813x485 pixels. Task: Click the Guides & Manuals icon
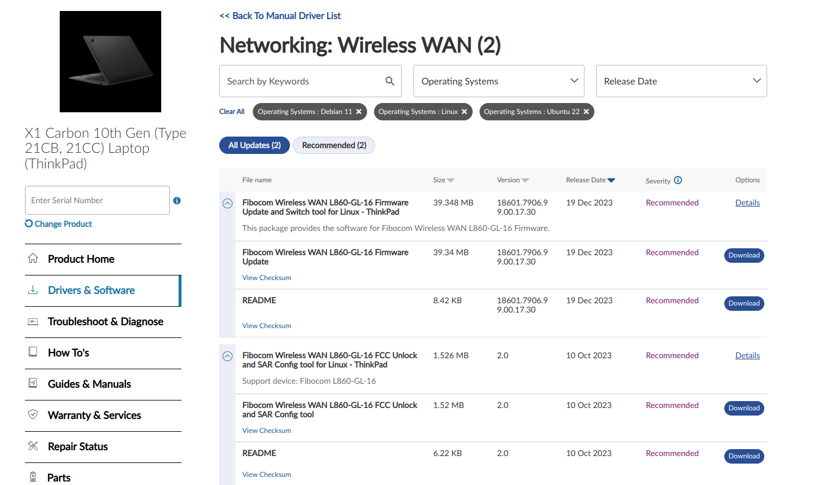pos(33,383)
